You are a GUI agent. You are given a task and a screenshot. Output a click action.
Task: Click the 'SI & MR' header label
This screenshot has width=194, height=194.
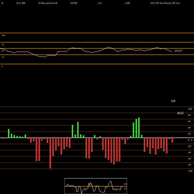click(21, 3)
